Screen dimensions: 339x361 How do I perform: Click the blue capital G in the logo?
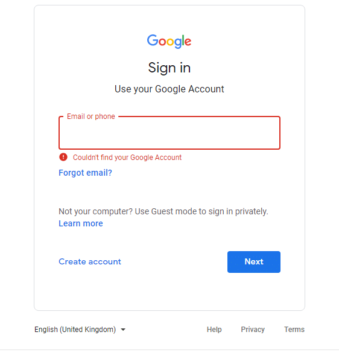[153, 40]
